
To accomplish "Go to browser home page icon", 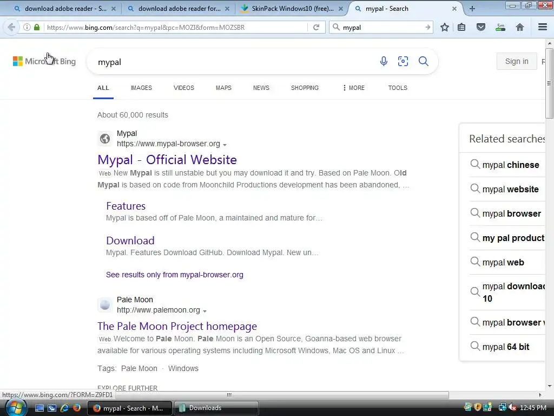I will [520, 27].
